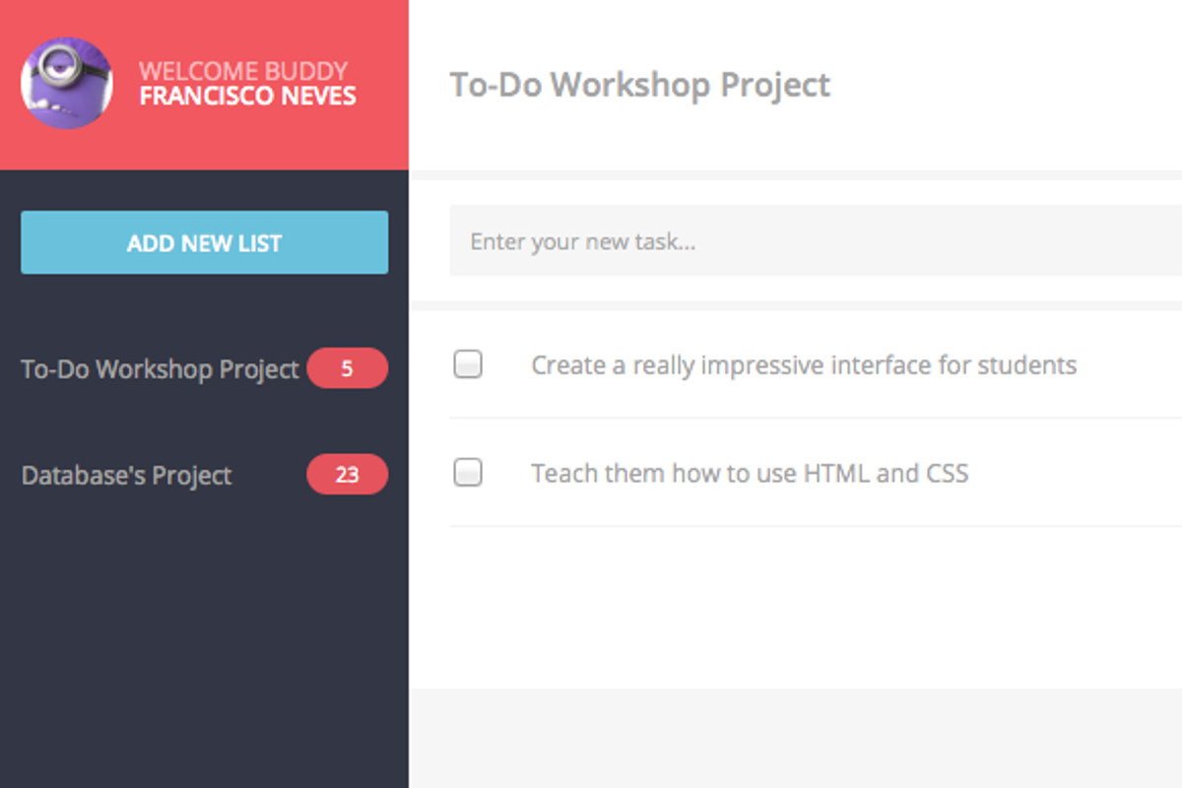Mark 'Teach them how to use HTML and CSS' done
Viewport: 1182px width, 788px height.
point(467,473)
